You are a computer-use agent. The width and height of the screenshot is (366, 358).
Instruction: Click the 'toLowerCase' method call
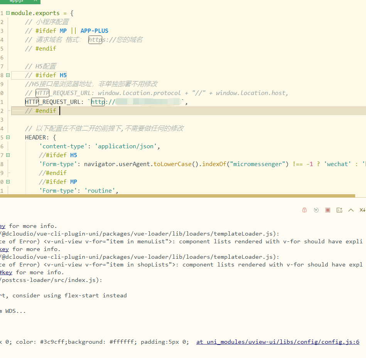tap(172, 164)
